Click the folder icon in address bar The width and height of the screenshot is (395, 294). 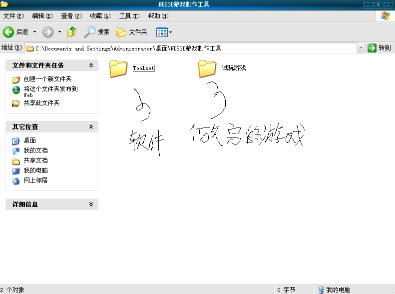click(30, 48)
